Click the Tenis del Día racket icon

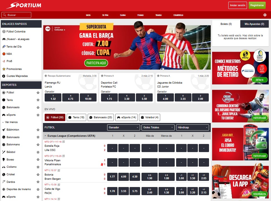click(4, 47)
